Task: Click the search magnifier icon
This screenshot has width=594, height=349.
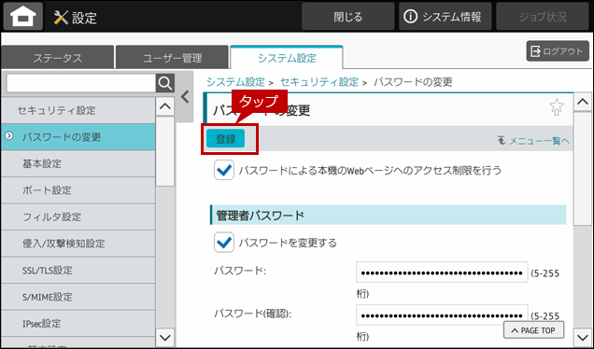Action: point(165,83)
